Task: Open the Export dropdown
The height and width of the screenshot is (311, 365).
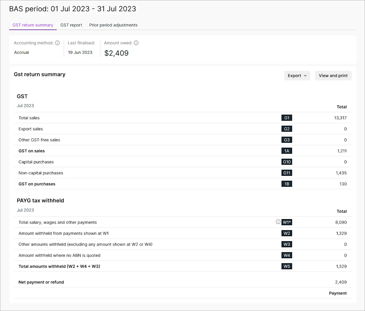Action: (297, 76)
